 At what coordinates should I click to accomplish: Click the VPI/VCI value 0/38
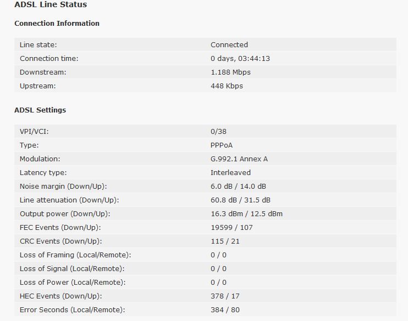[219, 131]
